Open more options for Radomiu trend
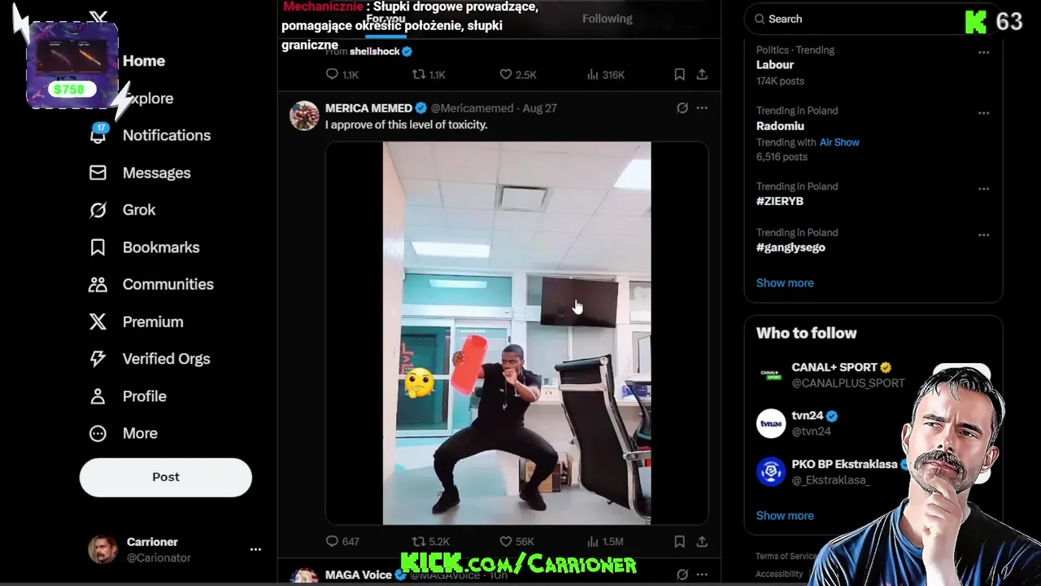 click(983, 113)
